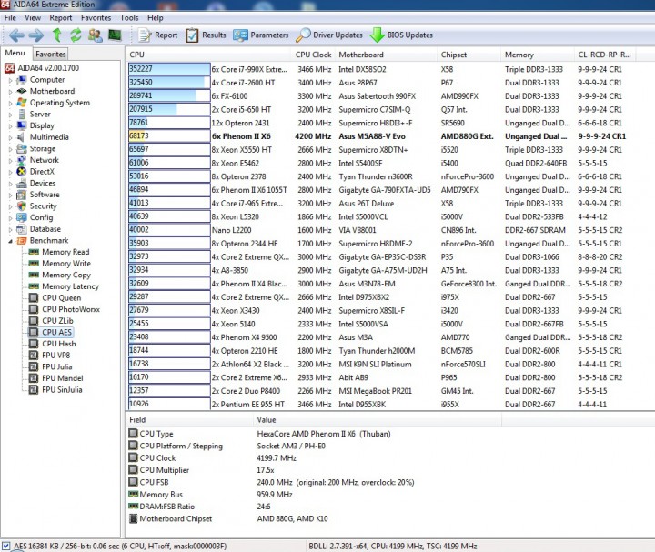Sort by the CPU Clock column header
This screenshot has width=655, height=552.
[313, 55]
